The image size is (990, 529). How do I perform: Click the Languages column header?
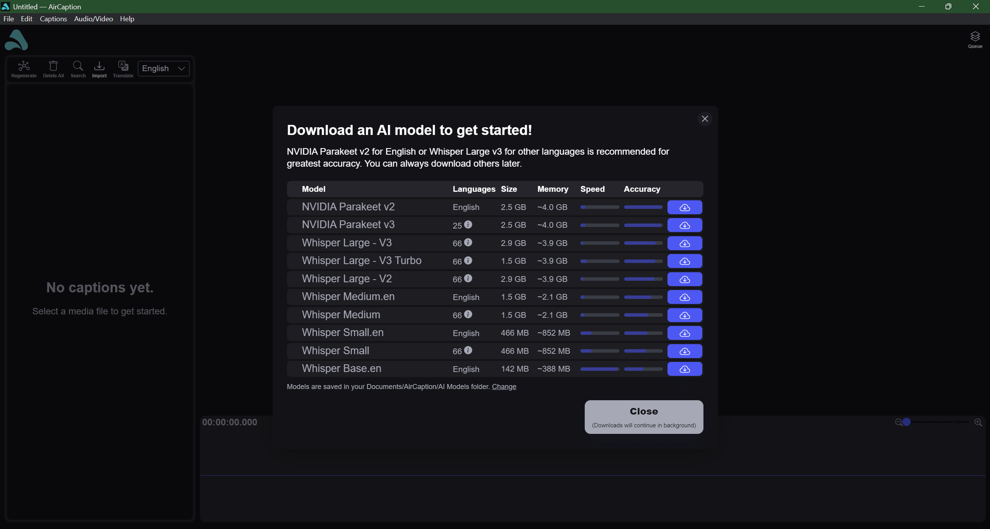(474, 189)
